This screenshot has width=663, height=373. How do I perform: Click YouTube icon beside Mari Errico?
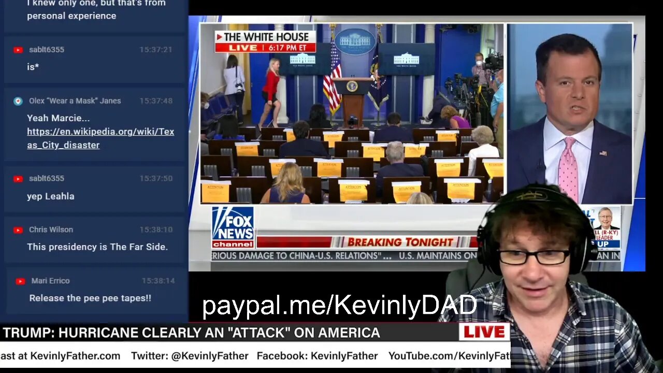[20, 281]
